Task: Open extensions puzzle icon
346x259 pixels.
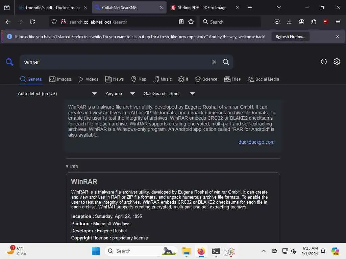Action: pos(314,22)
